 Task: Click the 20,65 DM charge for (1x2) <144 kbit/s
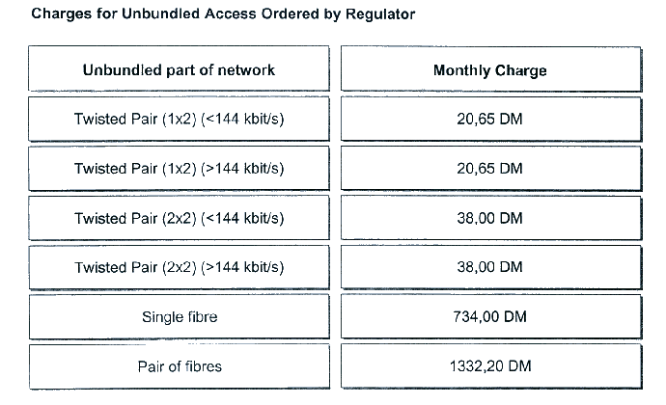(x=491, y=119)
